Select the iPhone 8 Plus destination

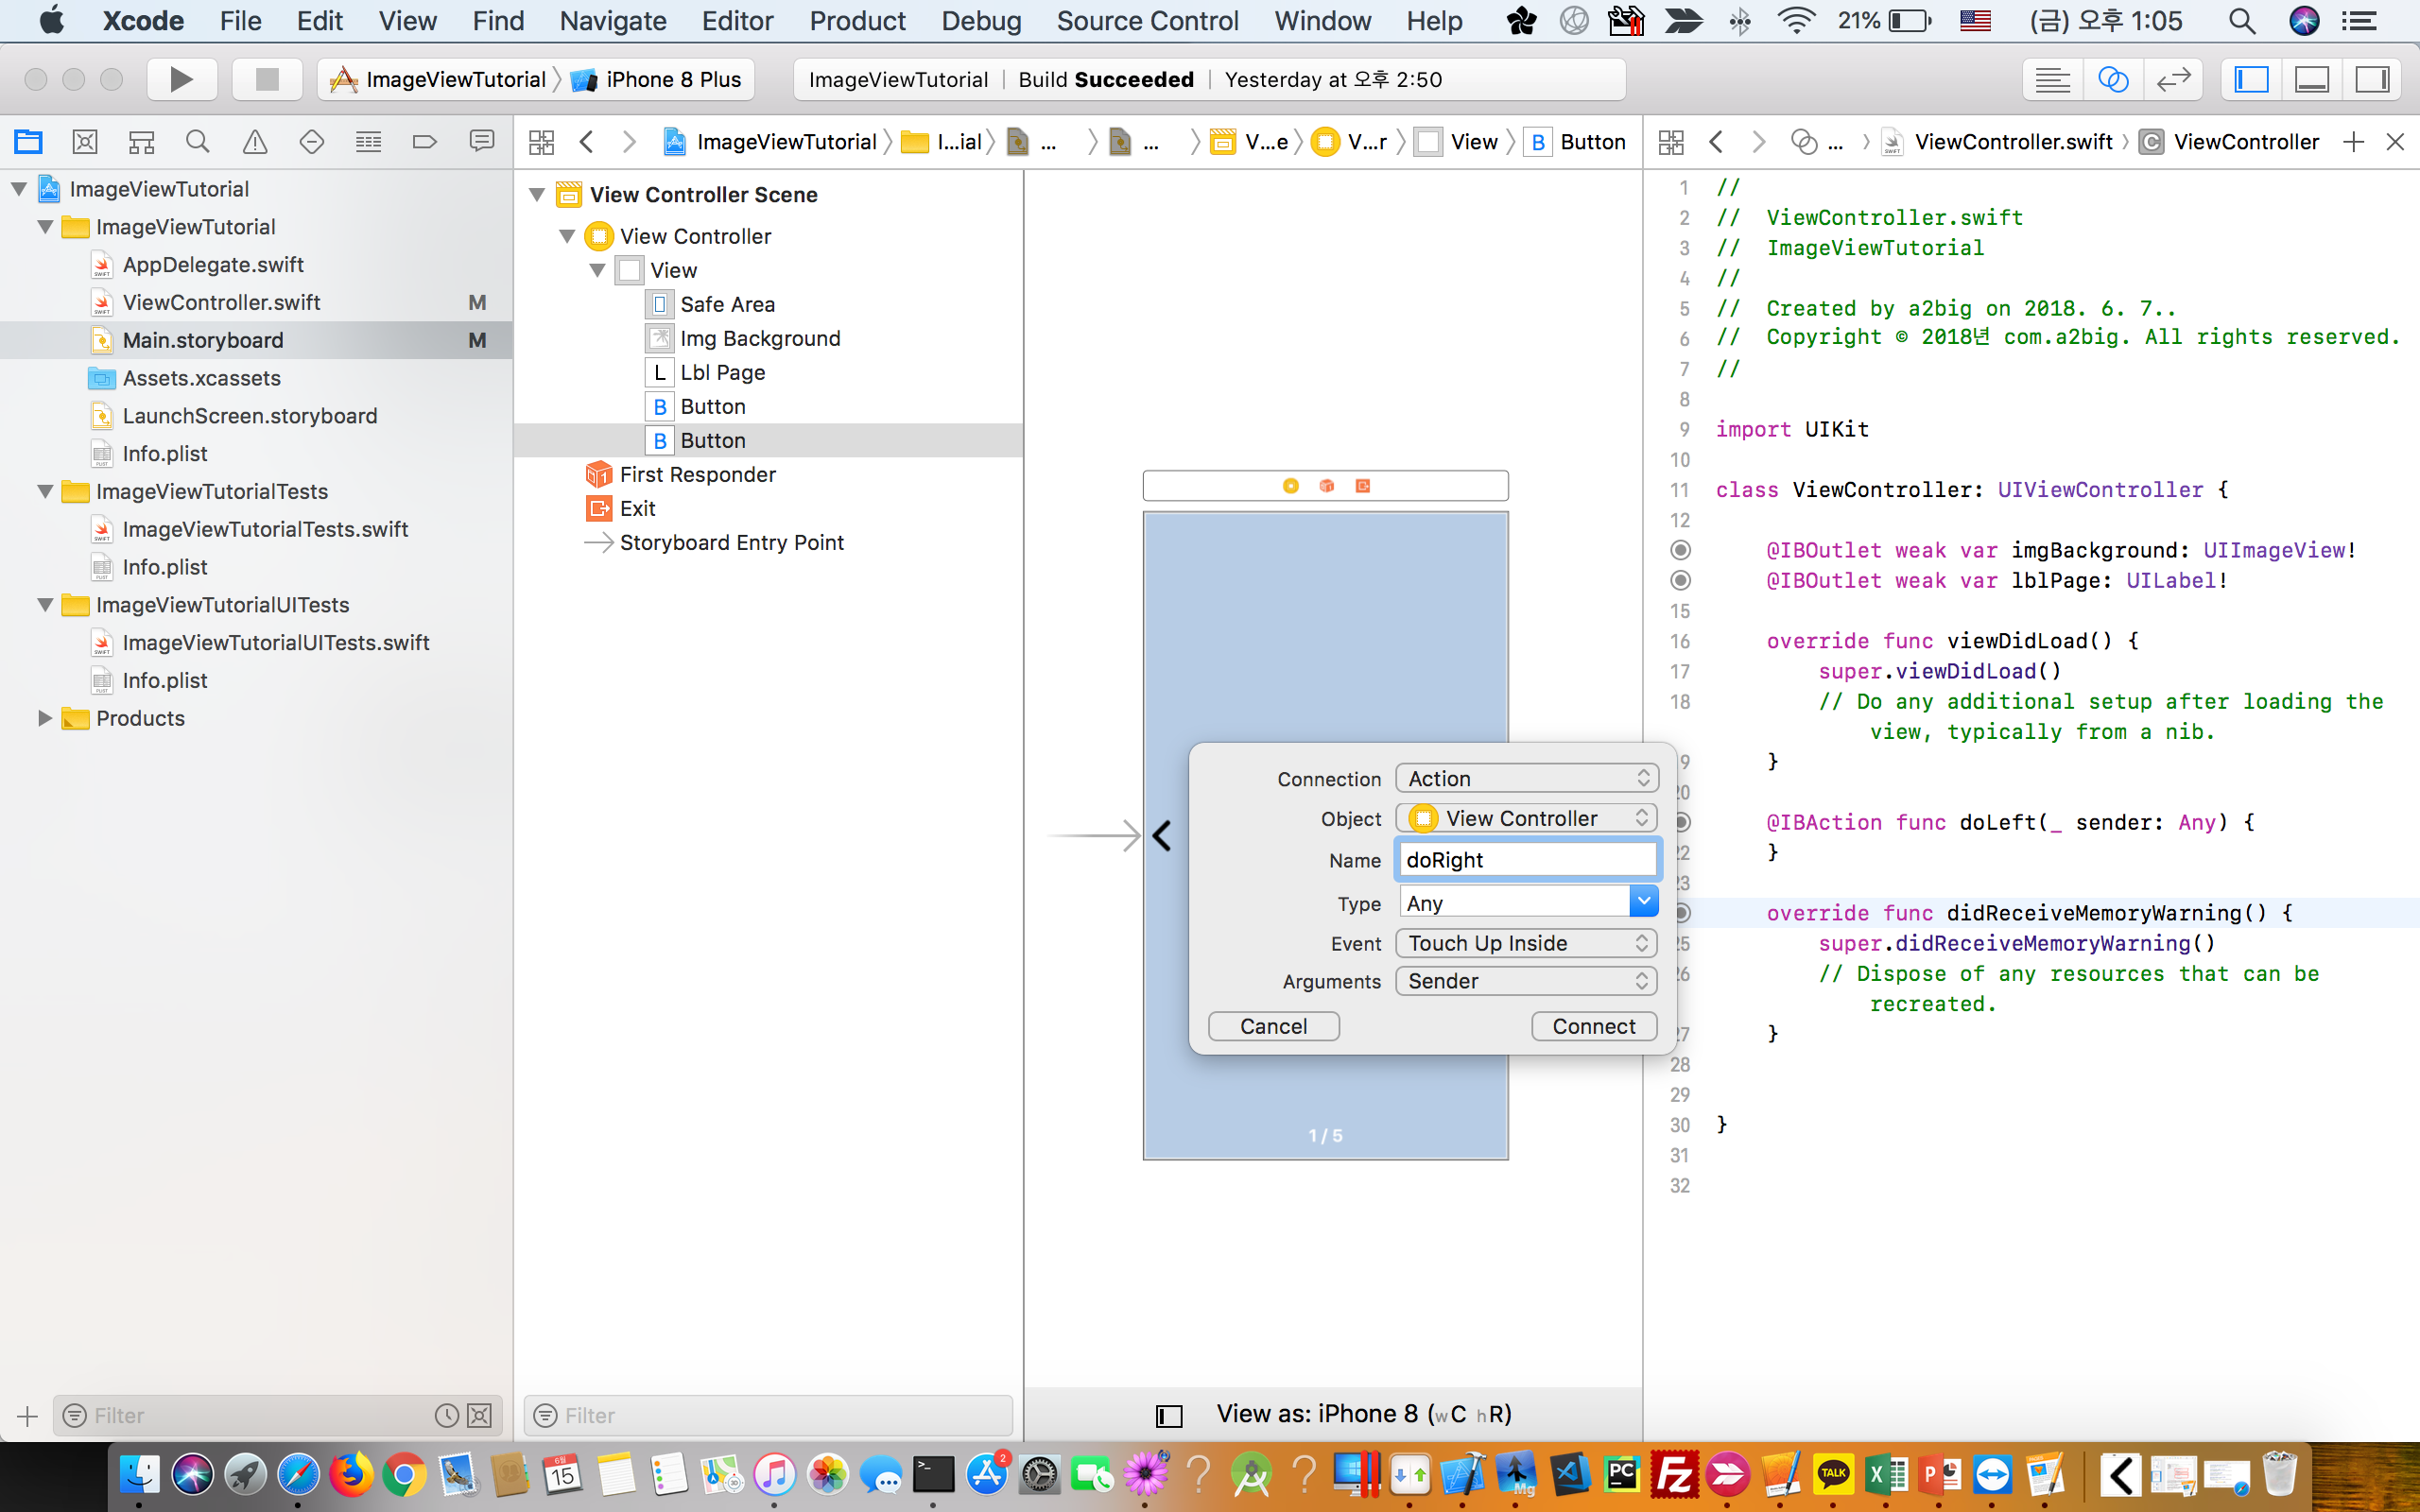tap(657, 79)
